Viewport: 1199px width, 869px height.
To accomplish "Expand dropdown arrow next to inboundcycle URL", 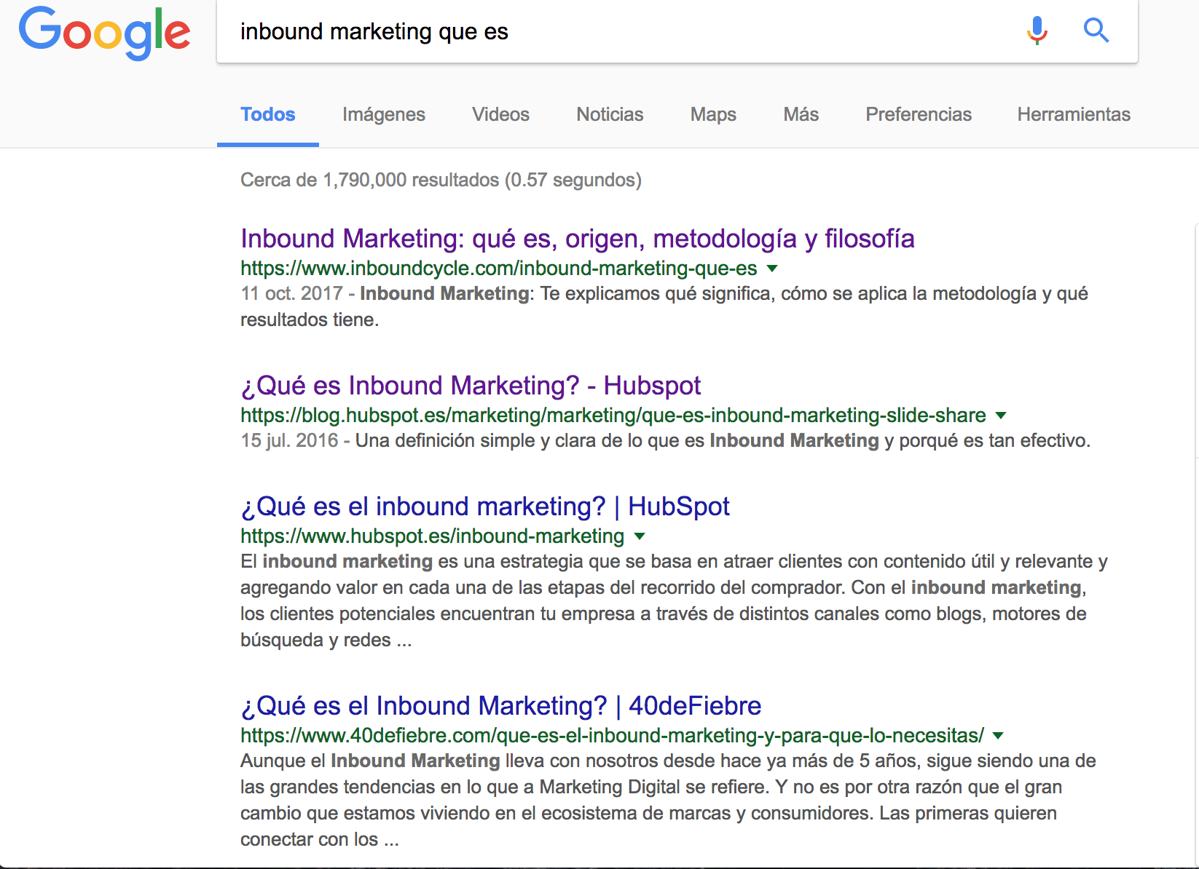I will coord(773,269).
